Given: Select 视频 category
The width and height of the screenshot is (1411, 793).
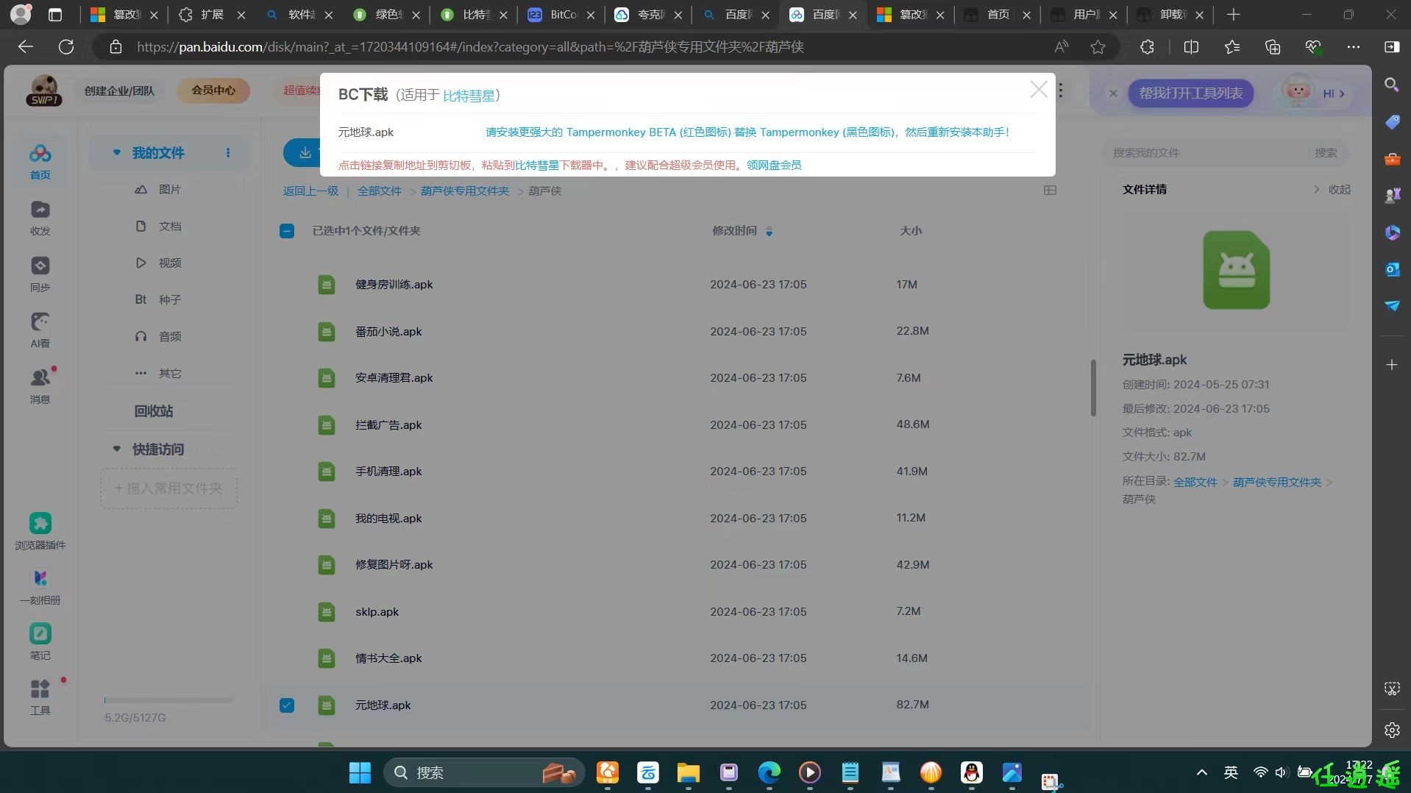Looking at the screenshot, I should 170,263.
